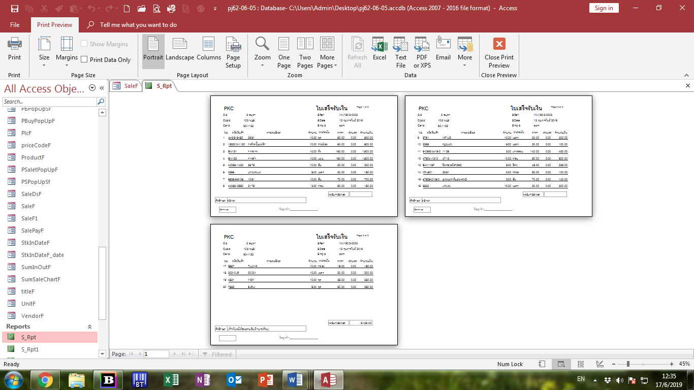694x390 pixels.
Task: Click the current page number box
Action: (156, 354)
